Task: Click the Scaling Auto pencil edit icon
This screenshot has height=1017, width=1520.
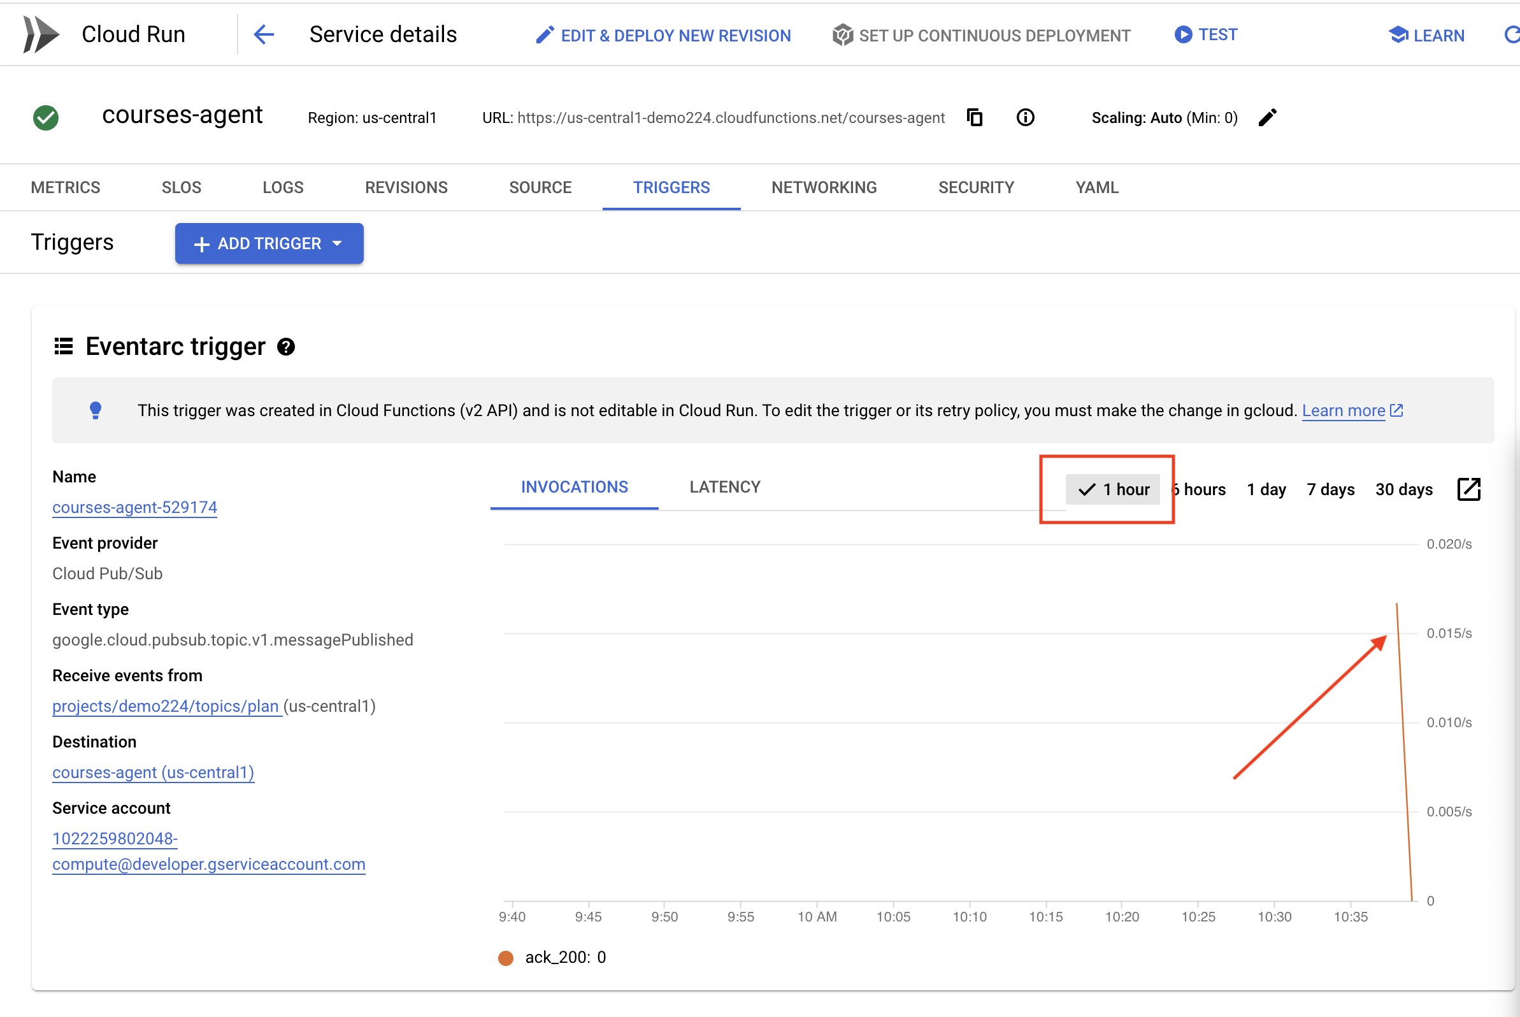Action: tap(1267, 117)
